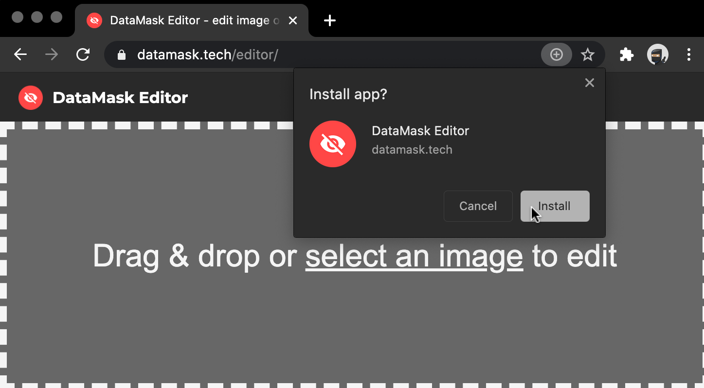This screenshot has width=704, height=388.
Task: Open a new browser tab
Action: [x=330, y=20]
